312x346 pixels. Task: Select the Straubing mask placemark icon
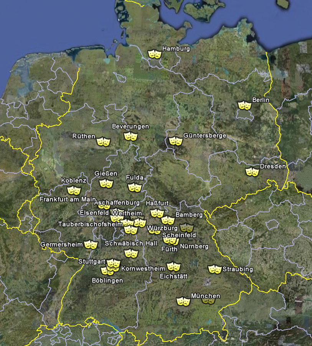(215, 269)
